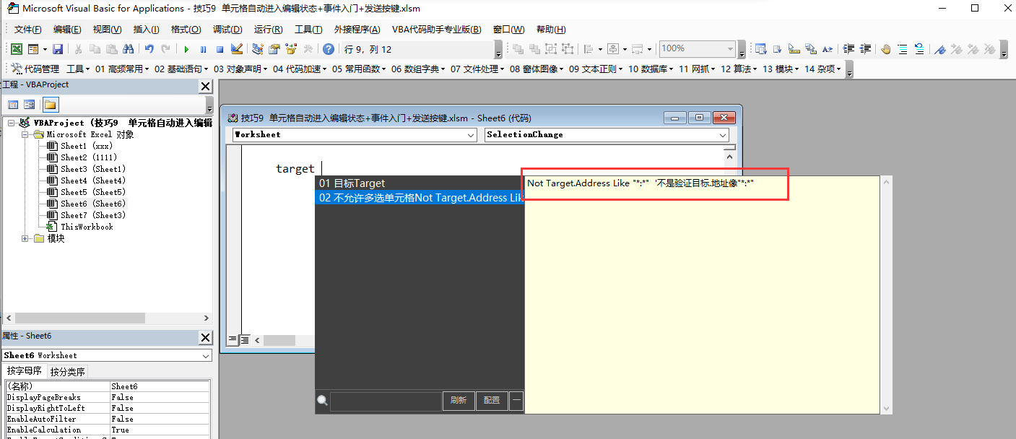Open the 工具(T) menu
The image size is (1016, 439).
[x=308, y=29]
